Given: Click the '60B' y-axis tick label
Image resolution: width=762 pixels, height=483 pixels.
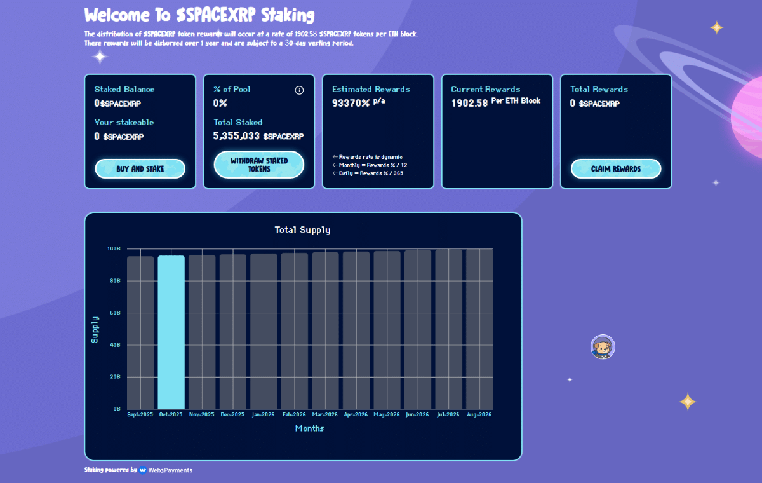Looking at the screenshot, I should pyautogui.click(x=116, y=313).
